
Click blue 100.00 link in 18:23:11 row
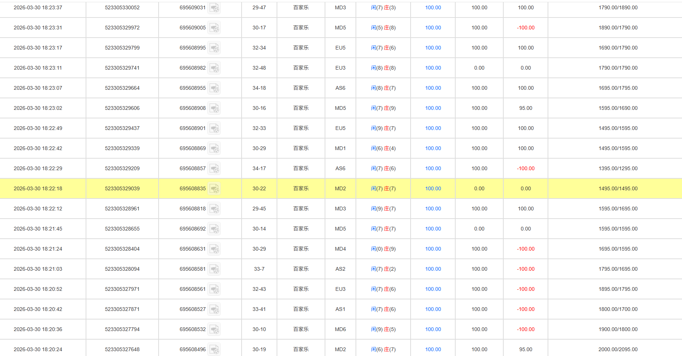pos(433,68)
